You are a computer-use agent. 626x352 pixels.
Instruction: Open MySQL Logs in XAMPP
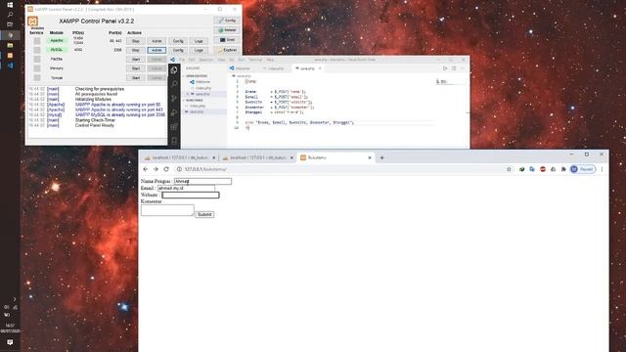click(199, 50)
